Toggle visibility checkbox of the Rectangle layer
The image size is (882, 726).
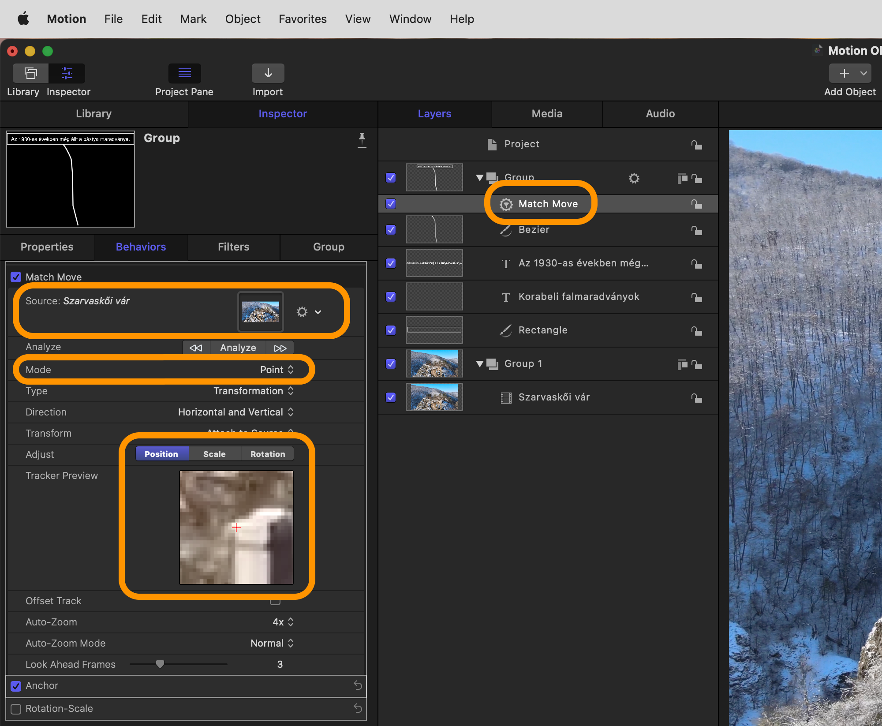point(391,330)
